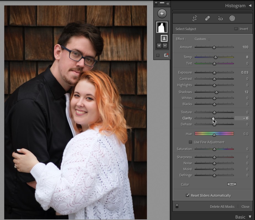
Task: Select the Red Eye Correction tool
Action: click(220, 18)
